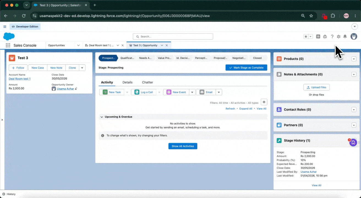Click the New Note button
Image resolution: width=361 pixels, height=198 pixels.
[x=56, y=68]
